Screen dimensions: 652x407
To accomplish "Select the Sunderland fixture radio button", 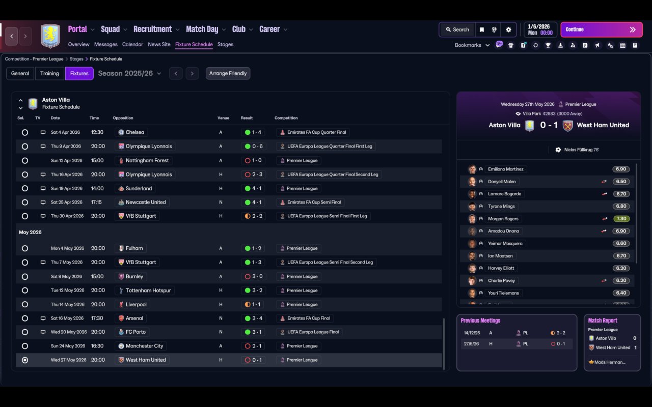I will [25, 188].
